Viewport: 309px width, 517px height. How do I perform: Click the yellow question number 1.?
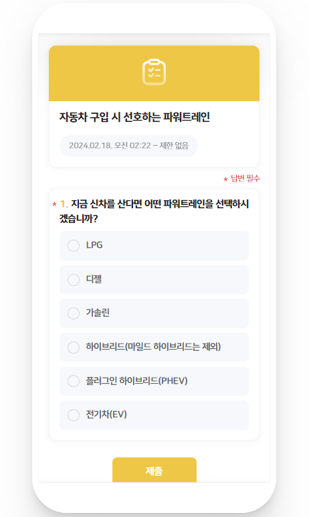64,204
